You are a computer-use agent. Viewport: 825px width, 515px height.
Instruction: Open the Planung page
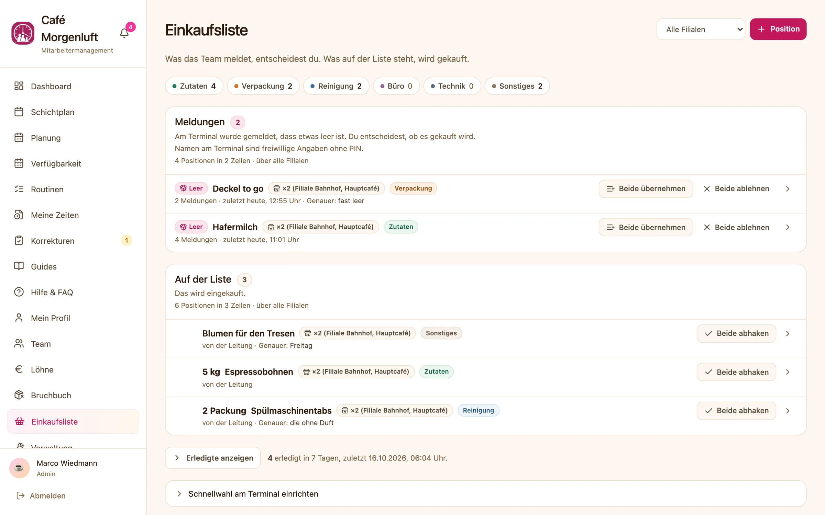coord(73,138)
